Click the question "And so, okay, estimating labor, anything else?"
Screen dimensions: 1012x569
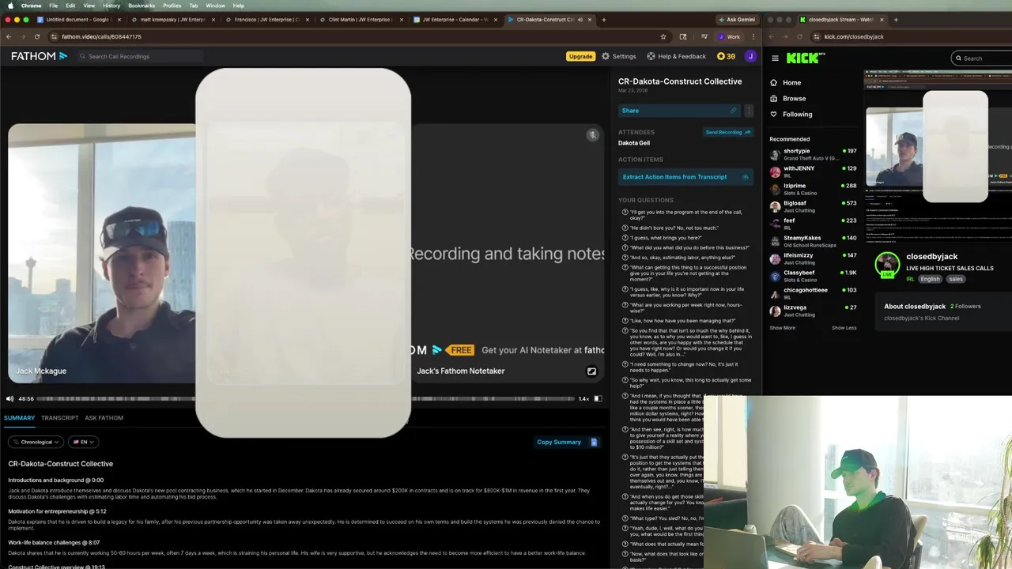[682, 258]
